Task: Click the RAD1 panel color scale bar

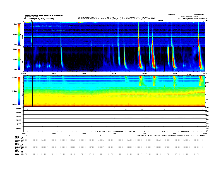Action: pyautogui.click(x=19, y=60)
